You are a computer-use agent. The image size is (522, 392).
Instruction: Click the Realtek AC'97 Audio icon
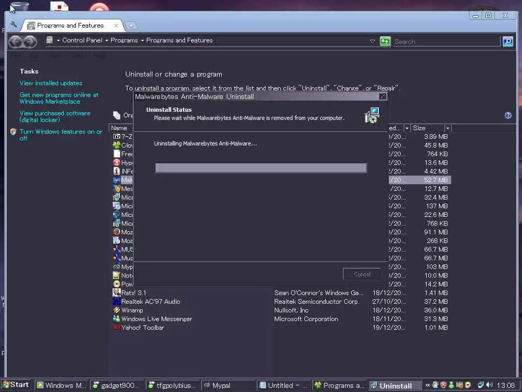tap(117, 301)
